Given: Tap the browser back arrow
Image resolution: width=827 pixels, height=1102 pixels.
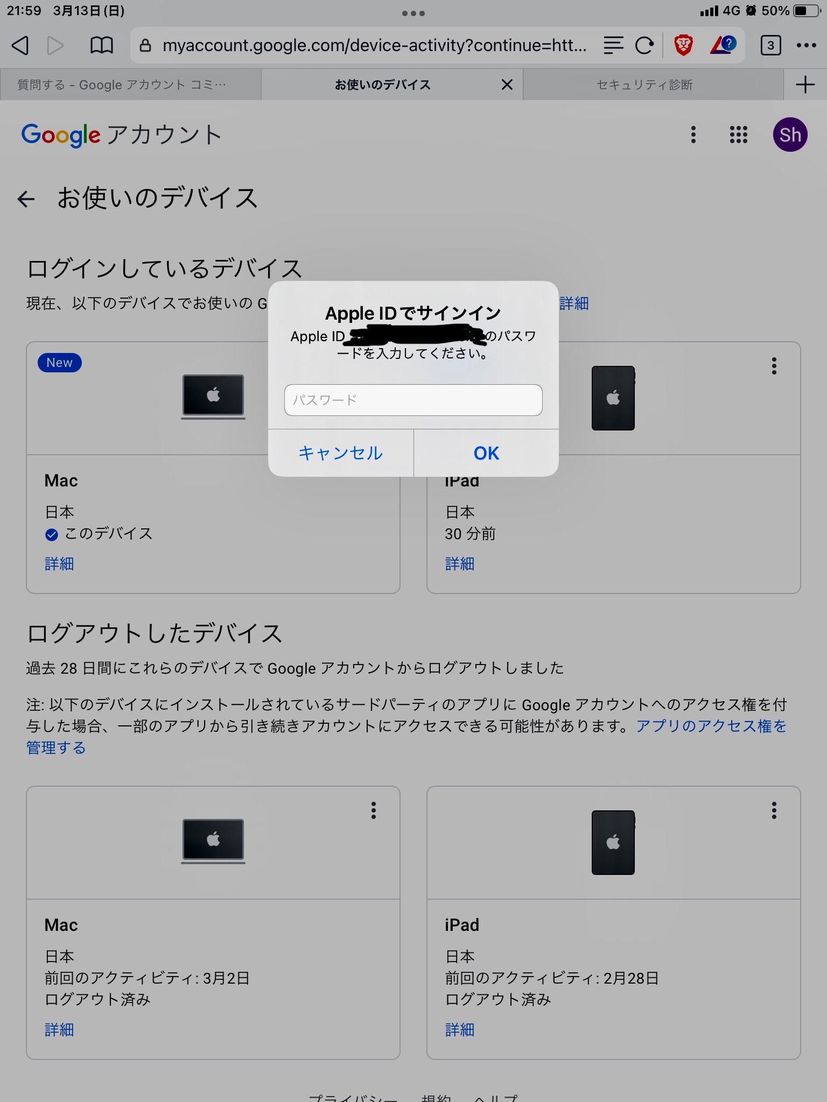Looking at the screenshot, I should pos(20,46).
